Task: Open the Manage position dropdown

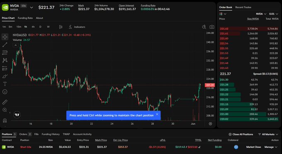Action: (271, 147)
